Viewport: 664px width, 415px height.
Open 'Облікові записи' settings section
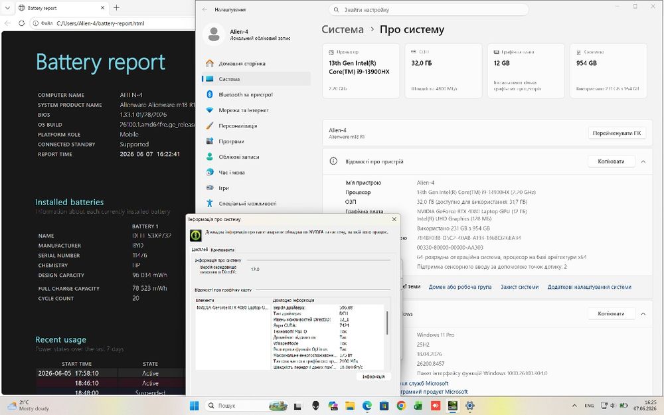[x=256, y=157]
